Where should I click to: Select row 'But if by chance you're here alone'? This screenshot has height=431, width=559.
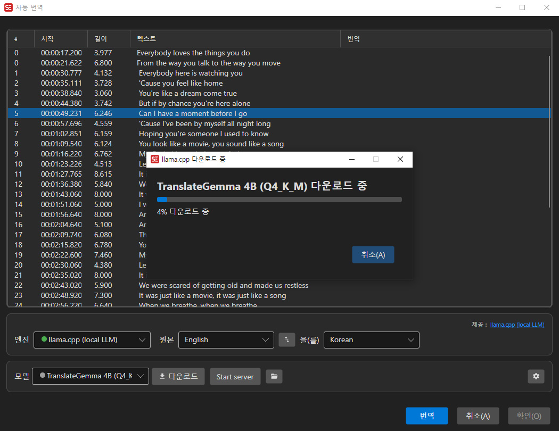click(x=279, y=103)
